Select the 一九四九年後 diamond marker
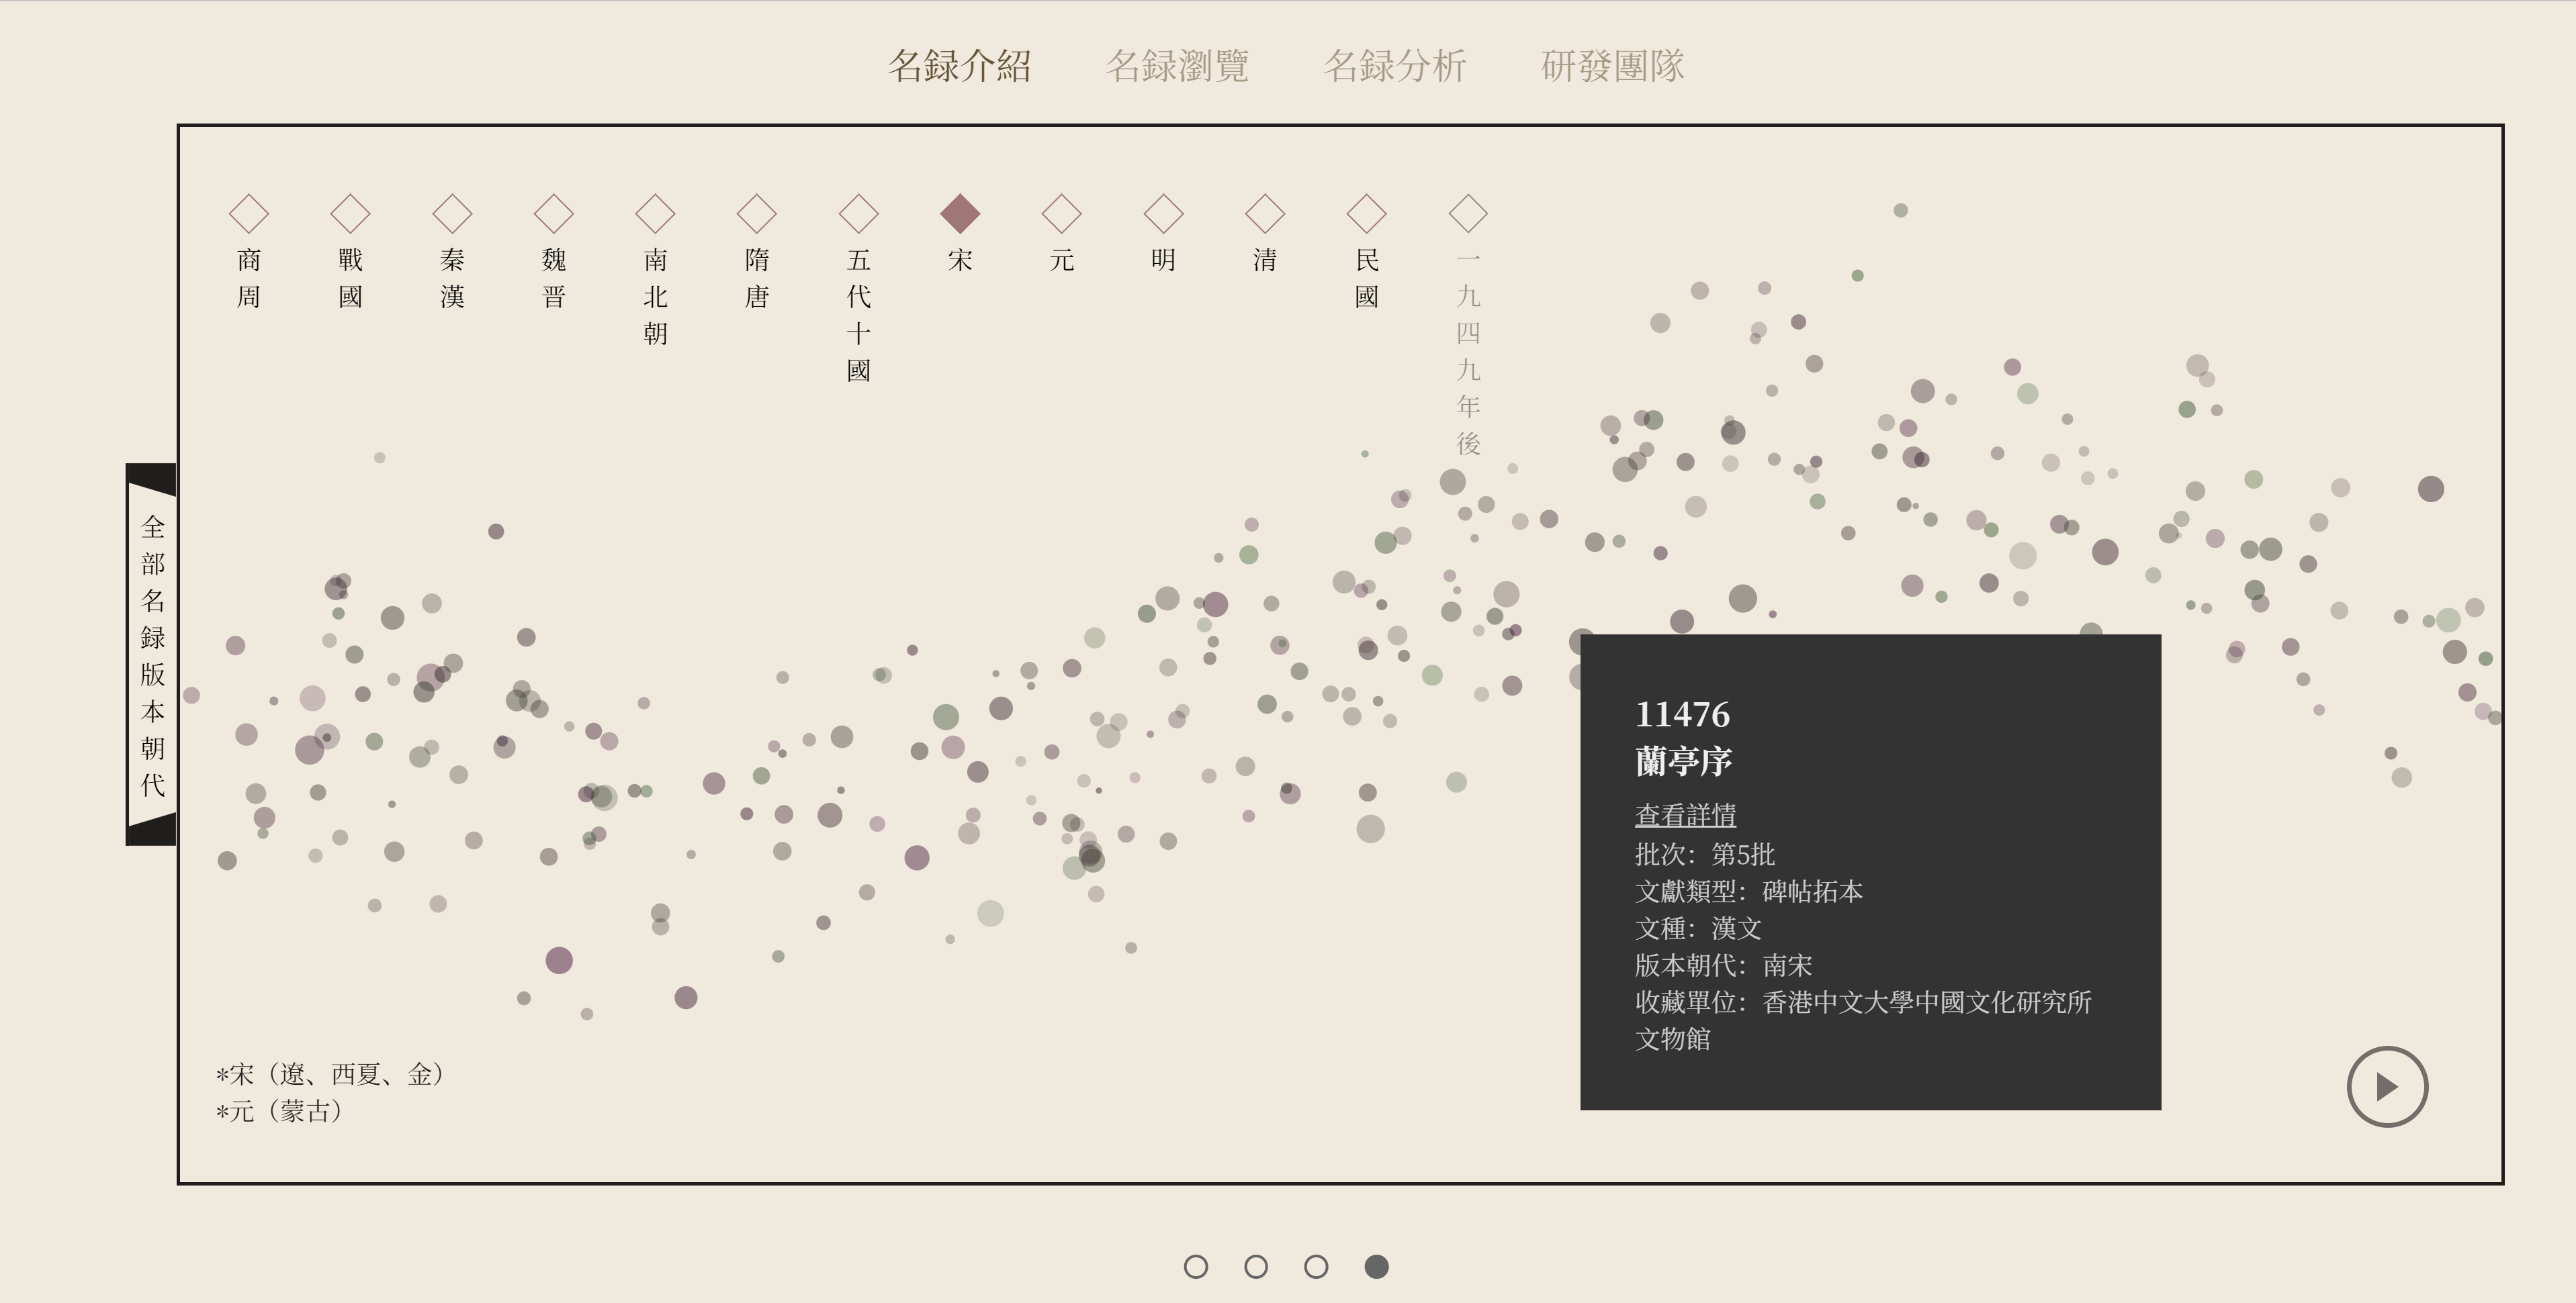The width and height of the screenshot is (2576, 1303). tap(1468, 213)
